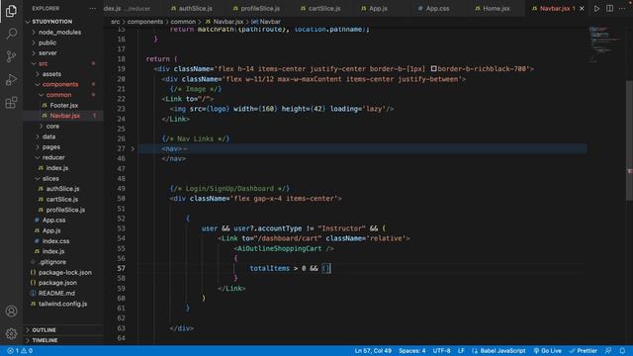This screenshot has width=633, height=356.
Task: Click Ln 57, Col 49 indicator
Action: (373, 351)
